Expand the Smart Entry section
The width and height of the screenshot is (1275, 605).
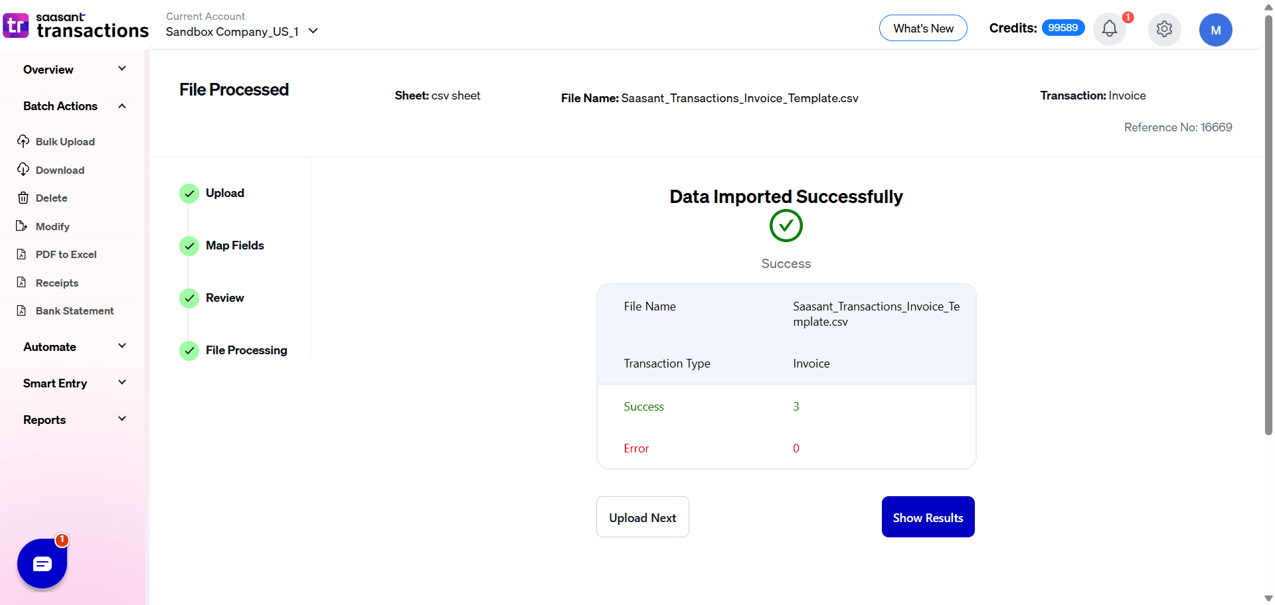coord(122,383)
